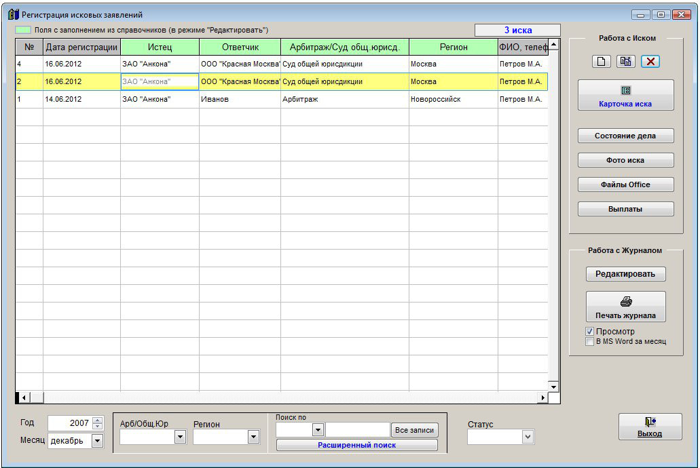Click the horizontal scrollbar right arrow
Viewport: 700px width, 468px height.
(x=542, y=397)
